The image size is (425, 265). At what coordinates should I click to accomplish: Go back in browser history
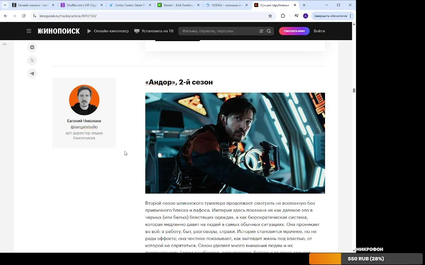coord(6,16)
